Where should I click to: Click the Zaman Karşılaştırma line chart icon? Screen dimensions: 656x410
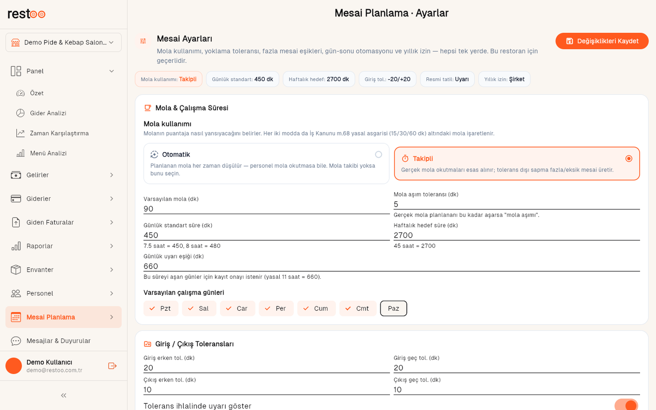point(21,133)
